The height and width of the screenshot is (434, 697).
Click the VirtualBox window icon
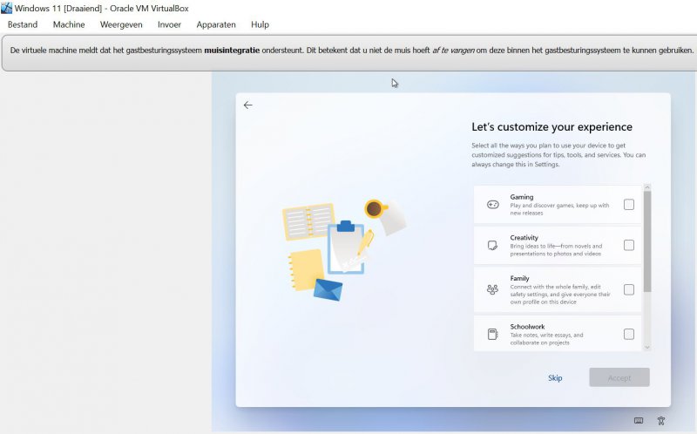7,8
